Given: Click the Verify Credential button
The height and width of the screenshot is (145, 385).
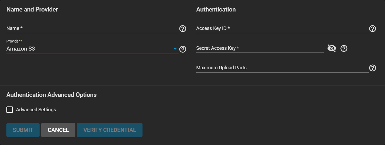Looking at the screenshot, I should (x=110, y=130).
